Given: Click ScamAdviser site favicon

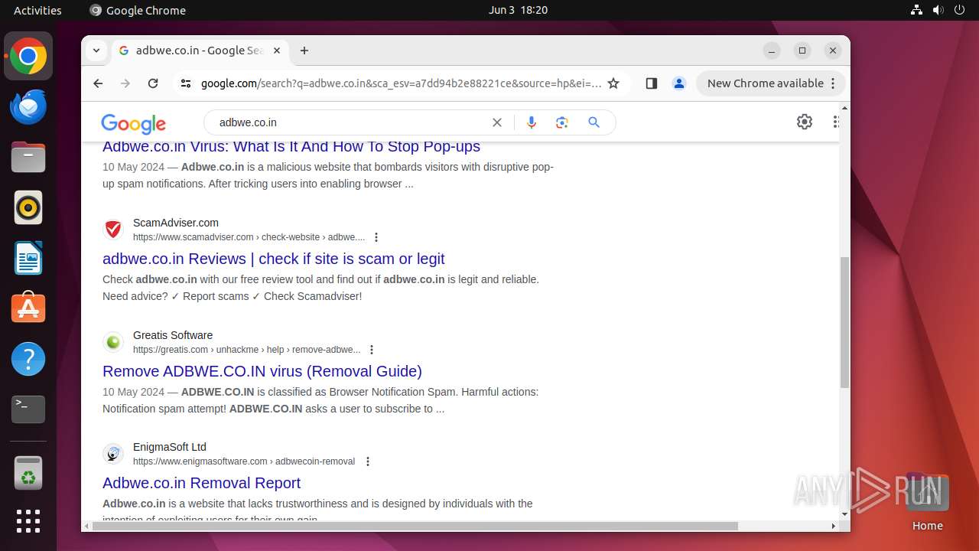Looking at the screenshot, I should click(x=113, y=230).
